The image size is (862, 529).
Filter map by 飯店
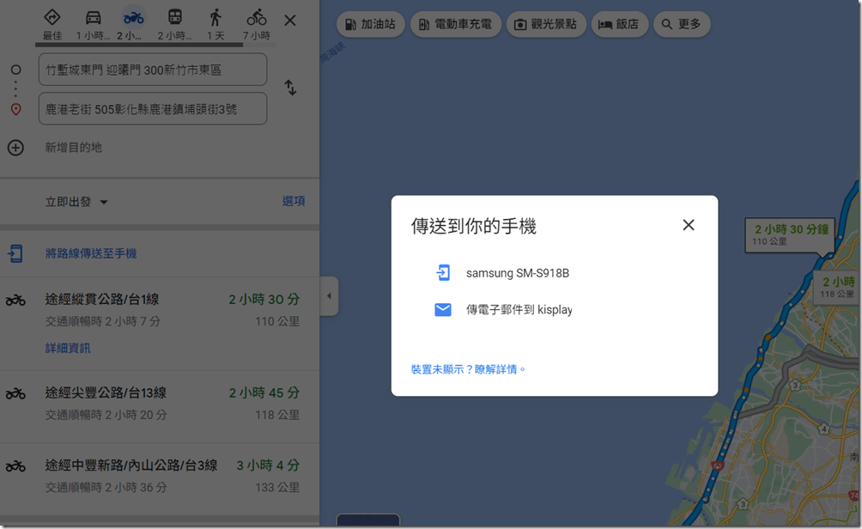619,24
